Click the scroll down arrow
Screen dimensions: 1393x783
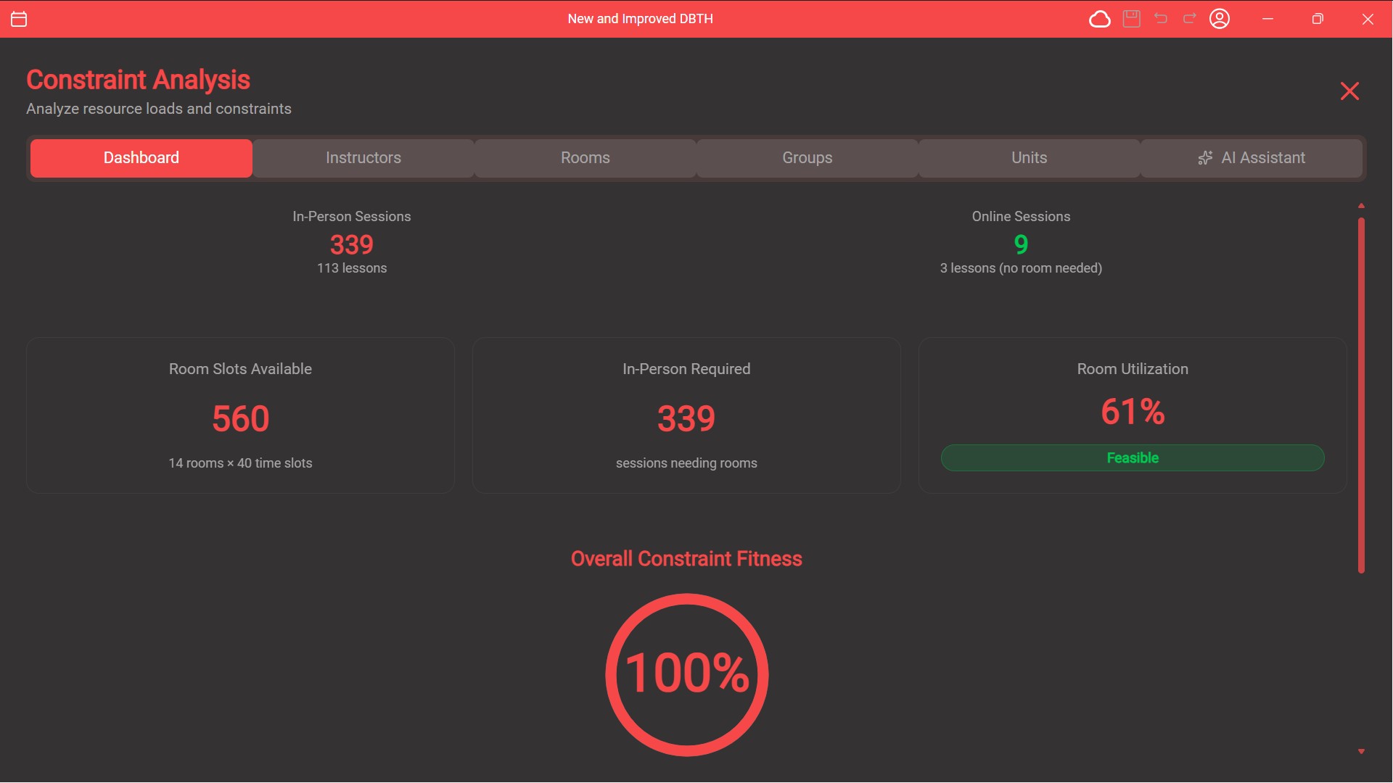(1361, 752)
